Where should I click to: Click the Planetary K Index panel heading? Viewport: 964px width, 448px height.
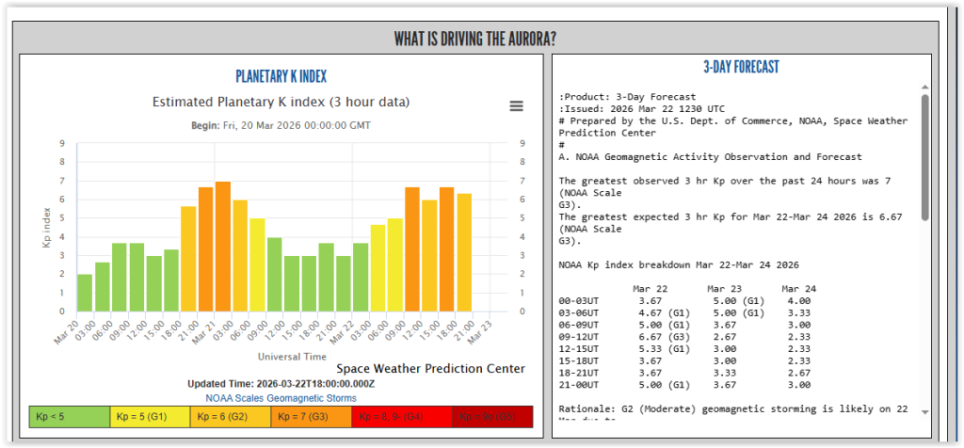(281, 76)
